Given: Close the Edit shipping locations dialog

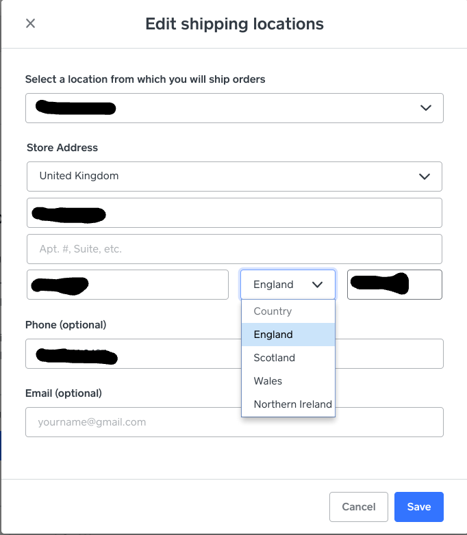Looking at the screenshot, I should click(30, 23).
